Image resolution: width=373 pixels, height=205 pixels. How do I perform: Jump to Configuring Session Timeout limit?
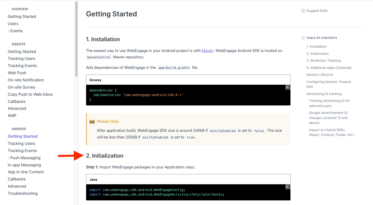(x=329, y=84)
